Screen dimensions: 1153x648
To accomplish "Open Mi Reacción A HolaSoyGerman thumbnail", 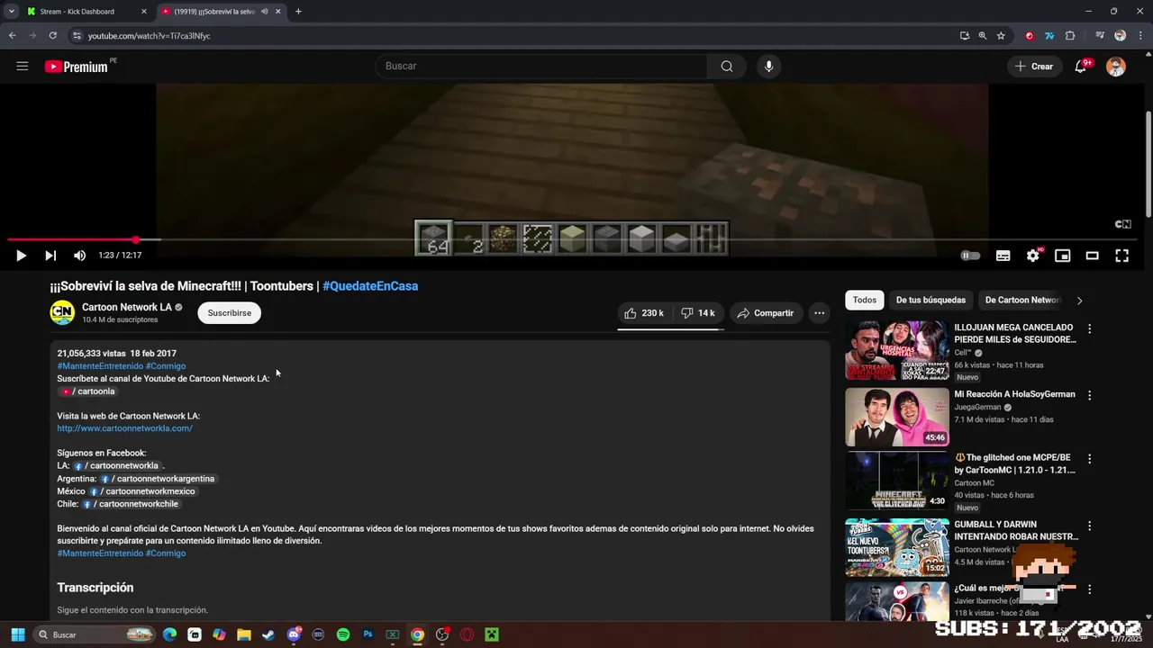I will 897,418.
